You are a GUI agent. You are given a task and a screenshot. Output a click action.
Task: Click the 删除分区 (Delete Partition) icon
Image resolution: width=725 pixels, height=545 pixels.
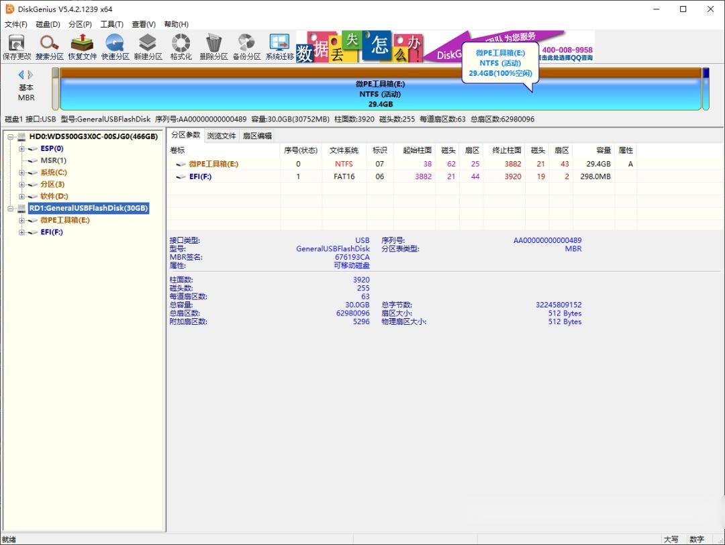213,46
